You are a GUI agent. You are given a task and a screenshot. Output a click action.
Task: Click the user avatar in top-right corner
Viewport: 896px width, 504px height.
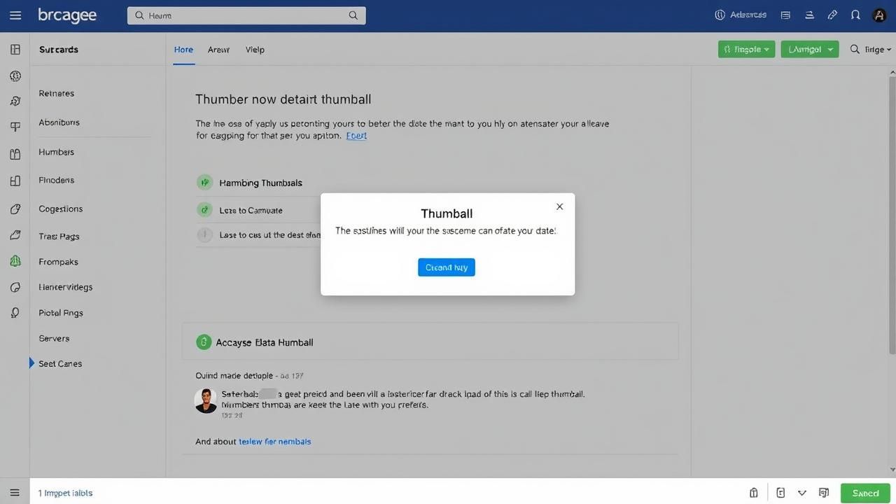(879, 15)
